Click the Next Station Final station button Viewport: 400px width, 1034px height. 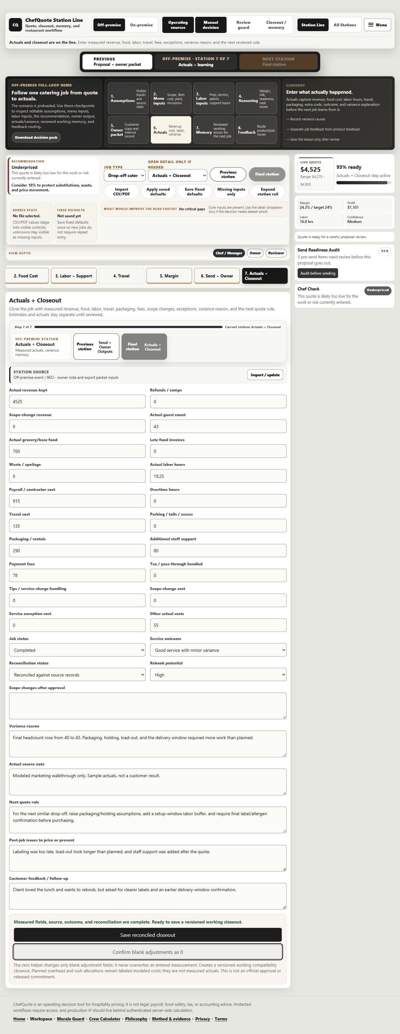tap(278, 62)
